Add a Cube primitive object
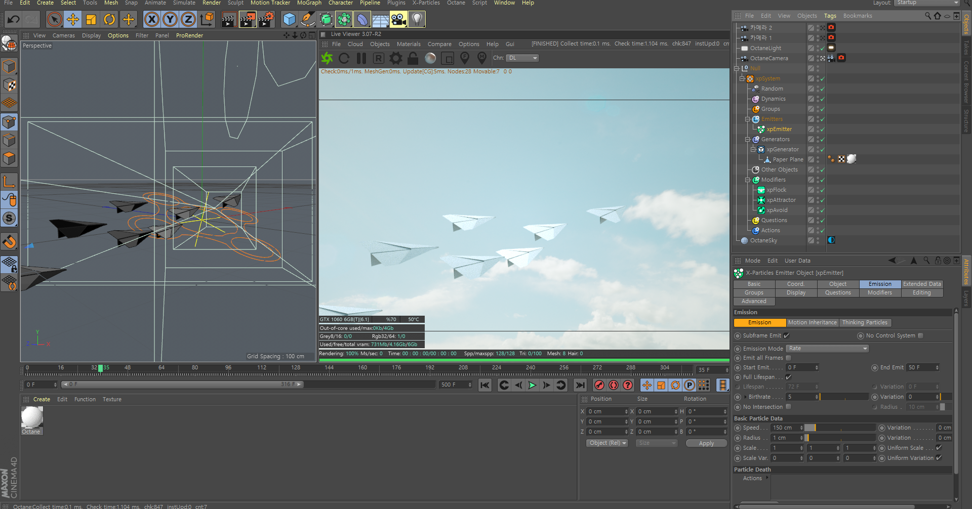Image resolution: width=972 pixels, height=509 pixels. (289, 20)
